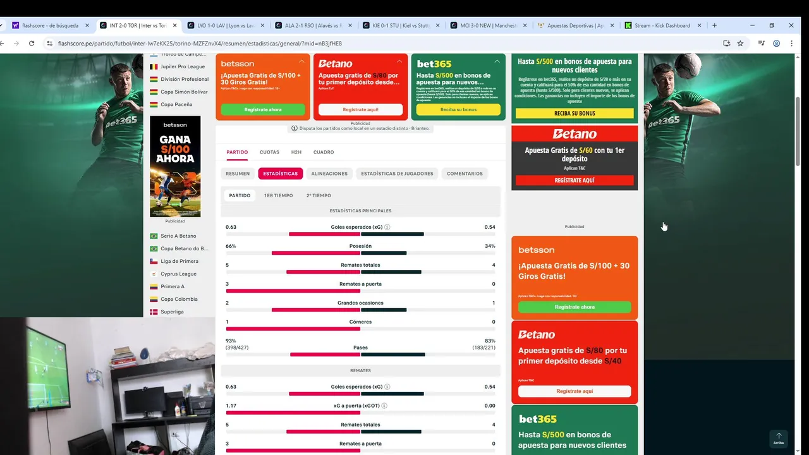Click red REGÍSTRATE AQUÍ sidebar button

[x=575, y=180]
